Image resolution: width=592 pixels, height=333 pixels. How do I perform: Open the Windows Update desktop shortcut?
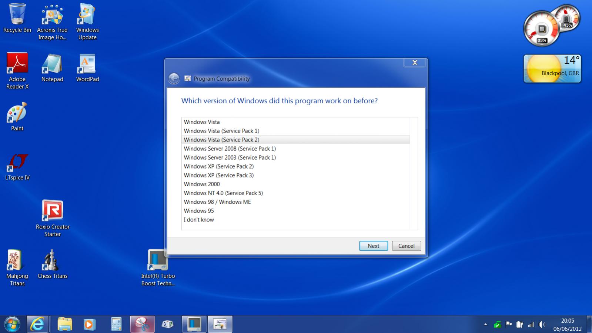(87, 22)
